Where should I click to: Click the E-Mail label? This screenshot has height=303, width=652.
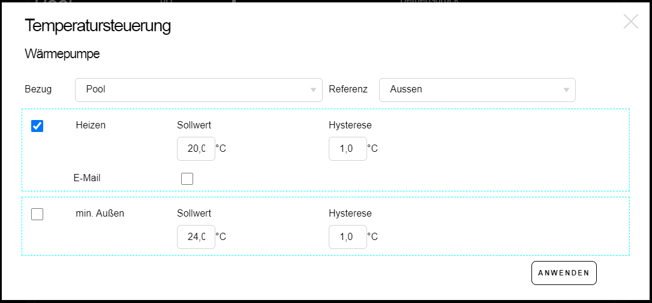click(87, 178)
